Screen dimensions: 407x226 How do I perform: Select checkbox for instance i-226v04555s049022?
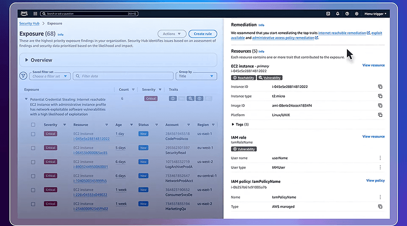point(33,190)
